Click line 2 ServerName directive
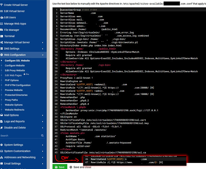This screenshot has width=206, height=169. tap(78, 13)
